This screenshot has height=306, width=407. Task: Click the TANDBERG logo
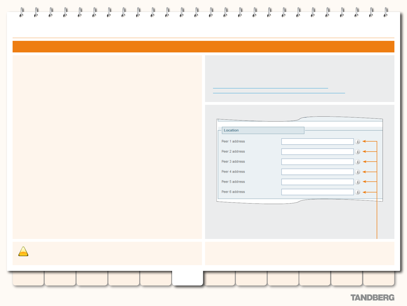372,298
